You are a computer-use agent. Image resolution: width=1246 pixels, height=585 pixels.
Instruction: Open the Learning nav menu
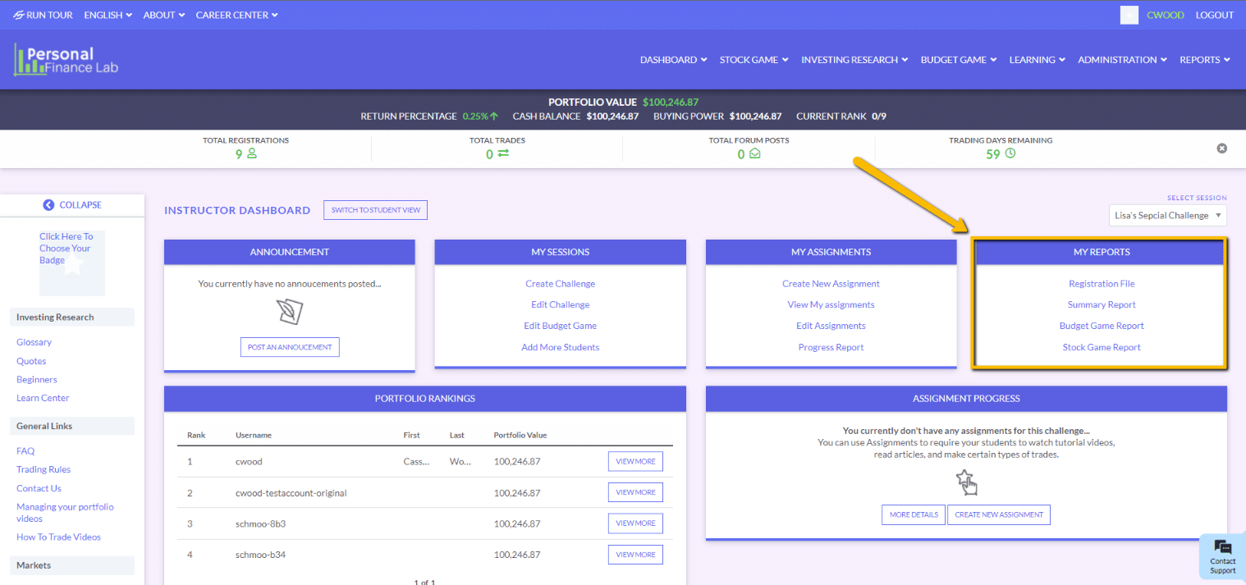[1038, 60]
